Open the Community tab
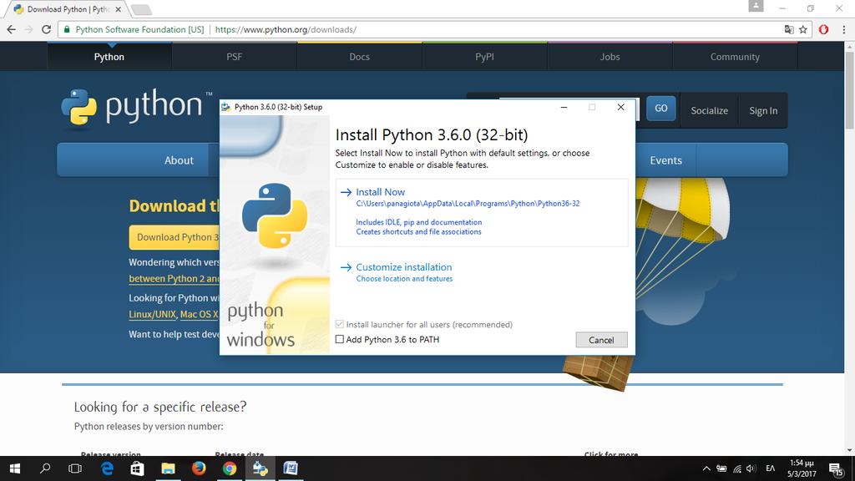 (735, 57)
